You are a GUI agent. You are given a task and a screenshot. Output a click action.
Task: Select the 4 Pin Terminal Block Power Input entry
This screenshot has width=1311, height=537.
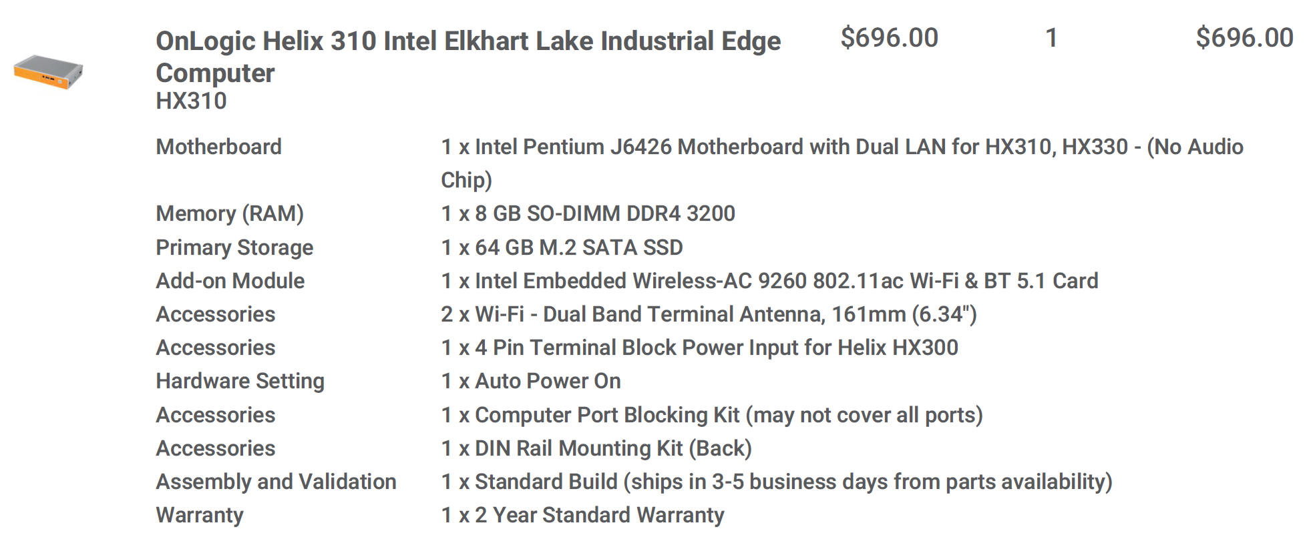(699, 348)
